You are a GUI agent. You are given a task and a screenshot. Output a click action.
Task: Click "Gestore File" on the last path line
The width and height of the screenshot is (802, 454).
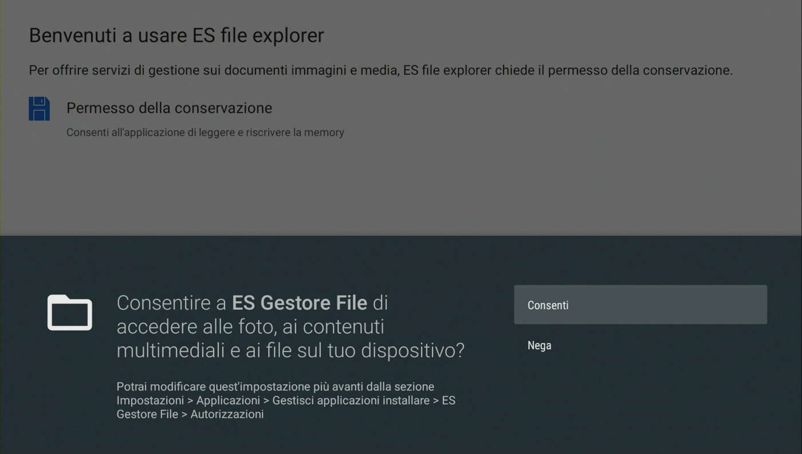(147, 414)
